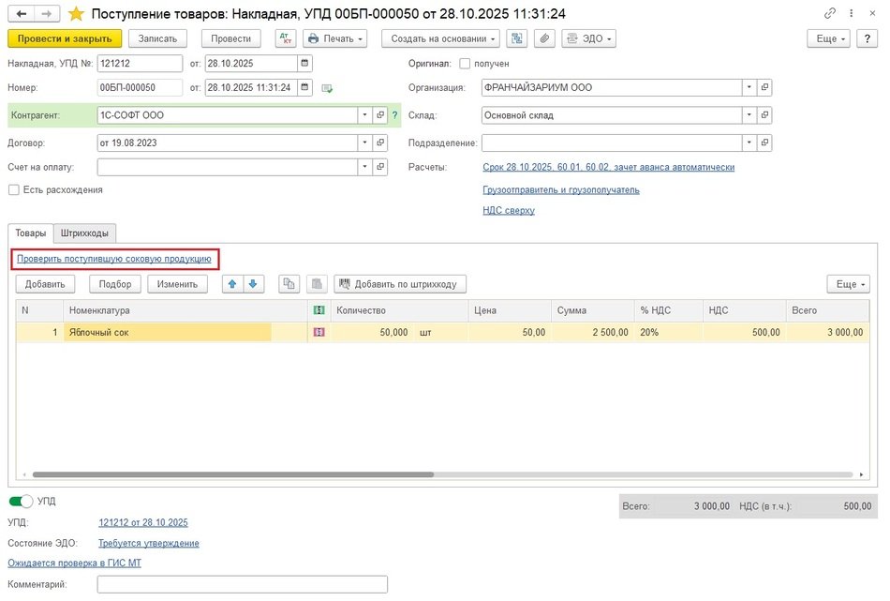890x601 pixels.
Task: Move row down with blue arrow
Action: coord(253,284)
